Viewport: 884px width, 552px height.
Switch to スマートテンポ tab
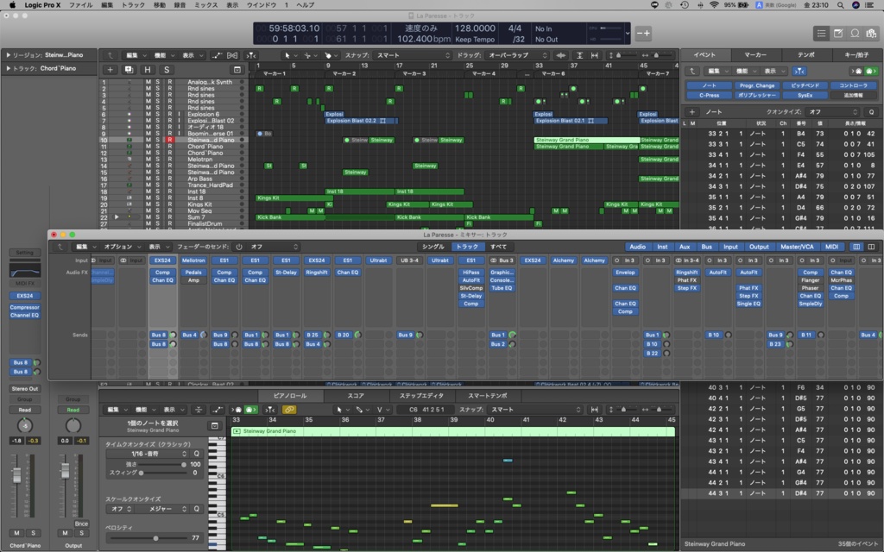click(487, 395)
